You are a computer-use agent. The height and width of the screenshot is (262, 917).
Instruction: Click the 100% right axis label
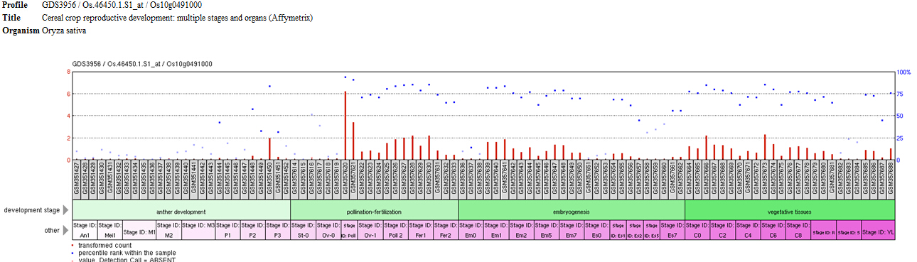click(903, 72)
